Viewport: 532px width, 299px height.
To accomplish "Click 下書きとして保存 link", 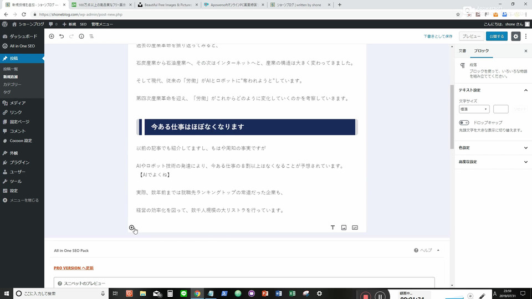I will click(x=438, y=37).
